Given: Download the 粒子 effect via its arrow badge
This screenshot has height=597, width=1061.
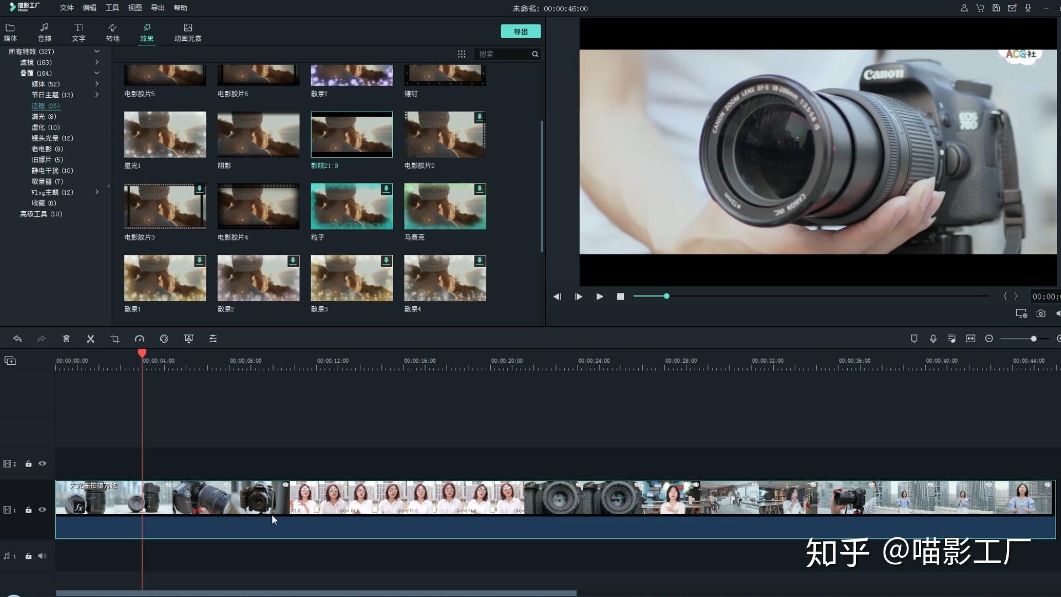Looking at the screenshot, I should (x=386, y=189).
